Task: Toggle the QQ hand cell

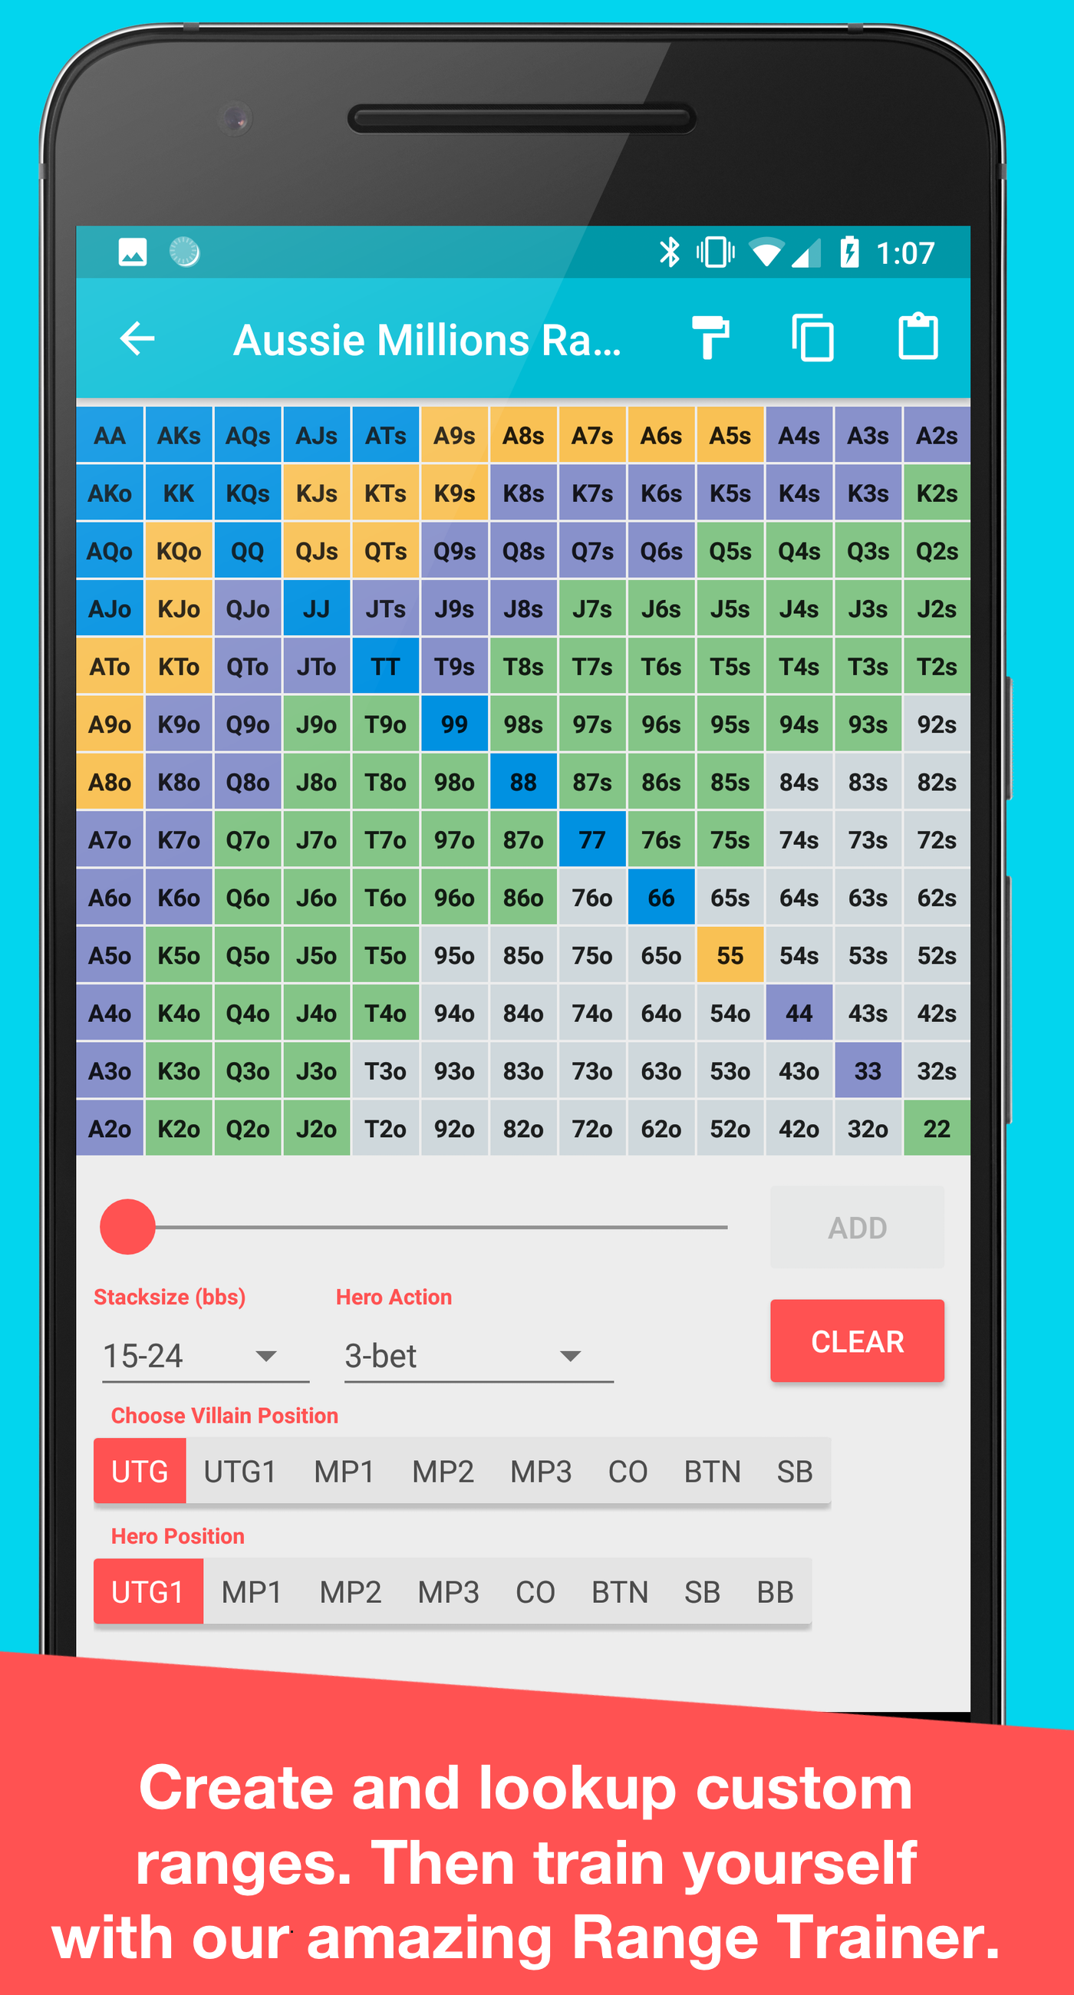Action: click(x=248, y=551)
